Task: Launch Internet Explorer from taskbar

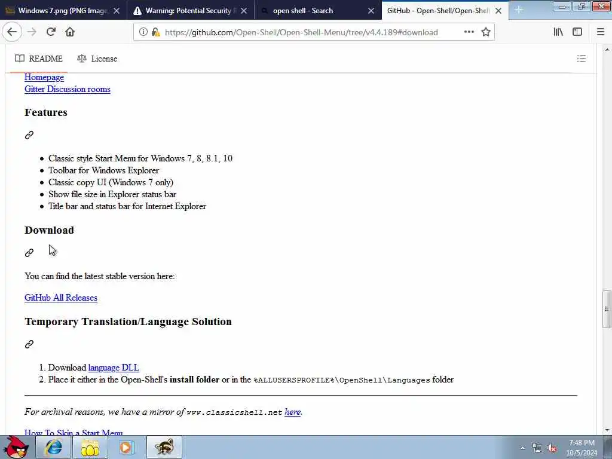Action: (x=53, y=447)
